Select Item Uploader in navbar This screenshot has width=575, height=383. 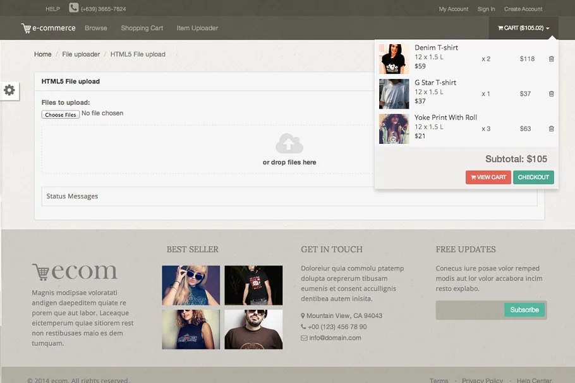coord(197,28)
